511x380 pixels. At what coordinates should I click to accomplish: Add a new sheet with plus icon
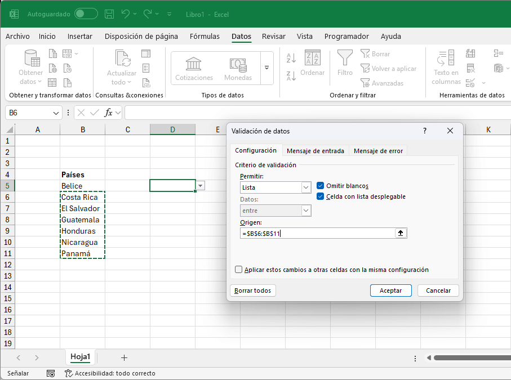[x=124, y=357]
